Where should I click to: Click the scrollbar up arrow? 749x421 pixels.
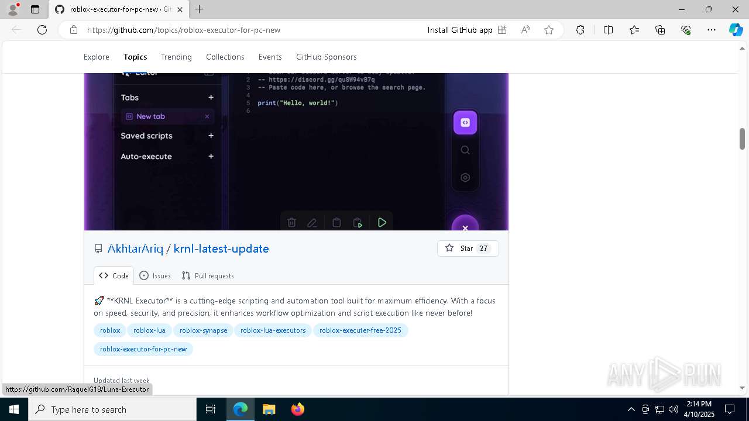(742, 48)
